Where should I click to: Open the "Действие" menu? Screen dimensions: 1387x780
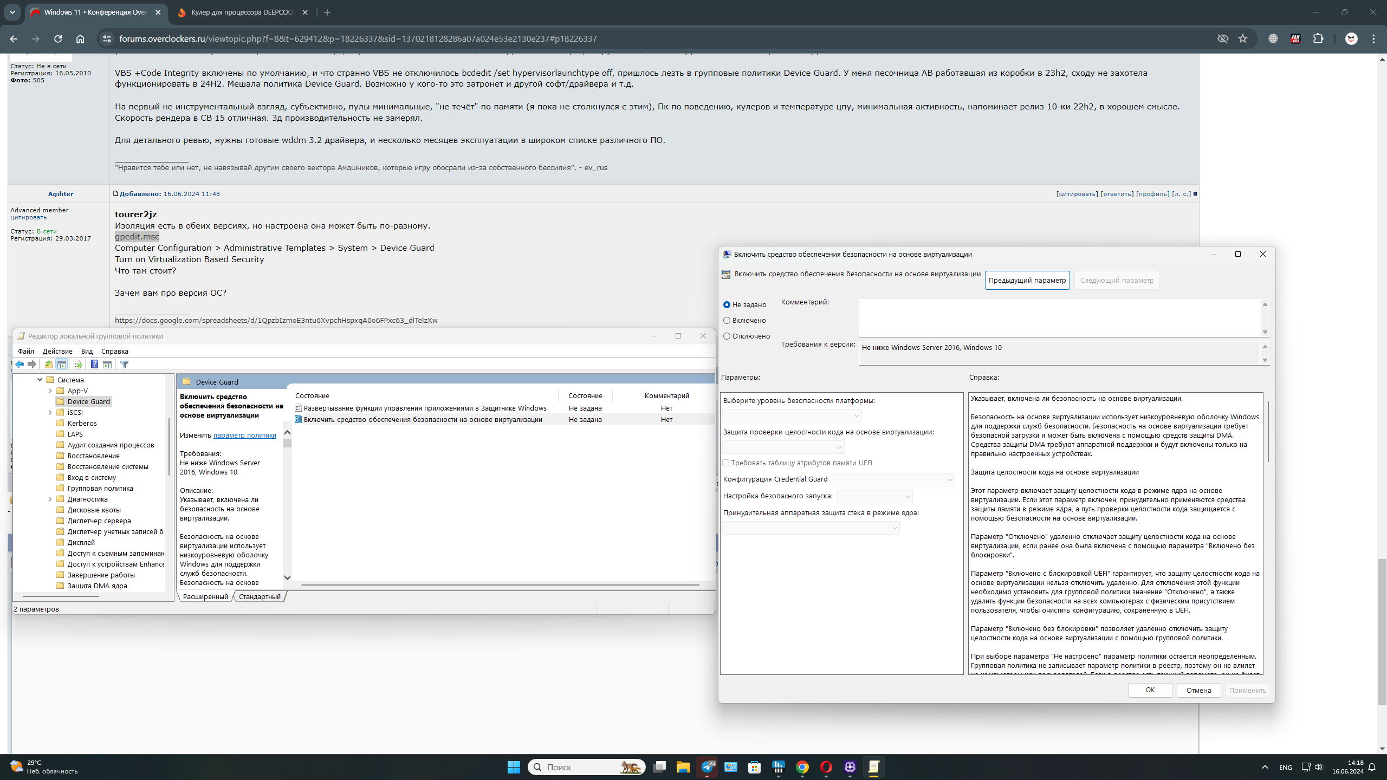57,351
